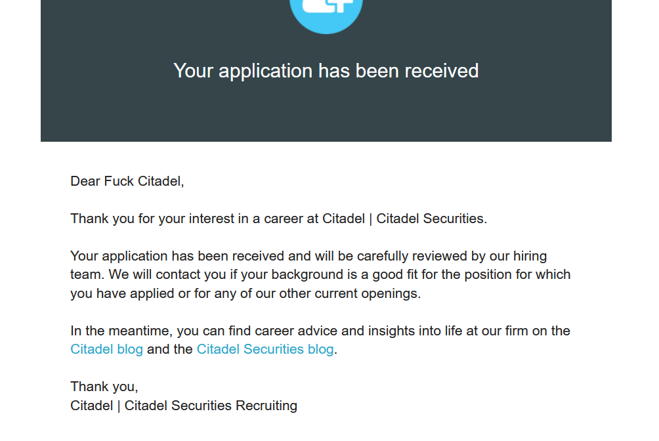Click the "Your application has been received" heading
The height and width of the screenshot is (441, 659).
click(326, 71)
